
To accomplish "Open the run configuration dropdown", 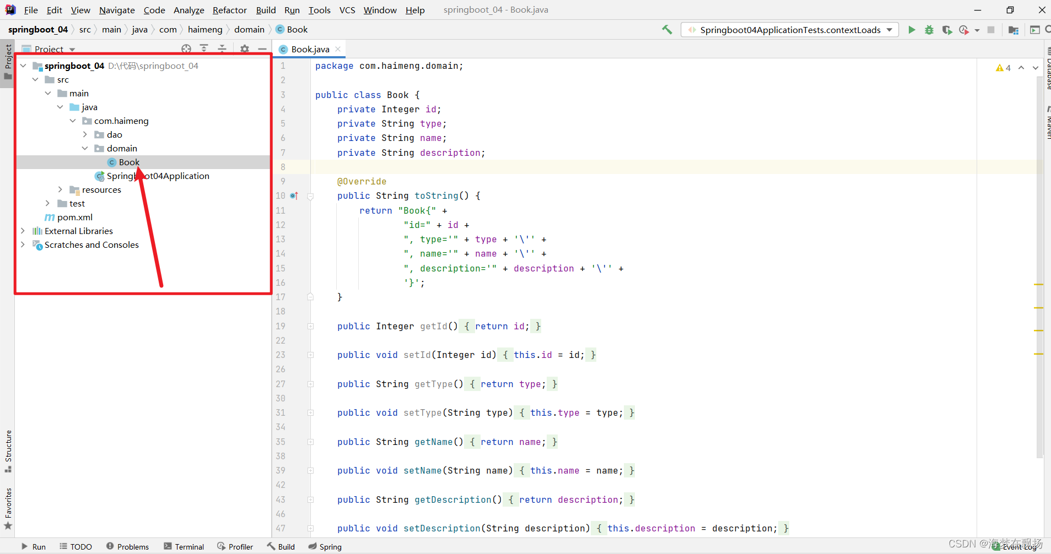I will click(790, 30).
